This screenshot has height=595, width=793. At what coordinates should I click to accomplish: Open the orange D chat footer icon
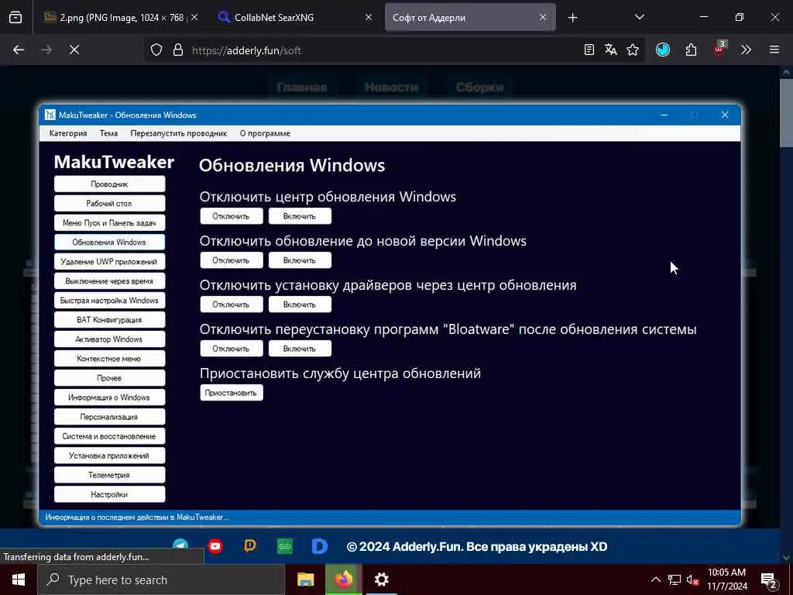250,546
